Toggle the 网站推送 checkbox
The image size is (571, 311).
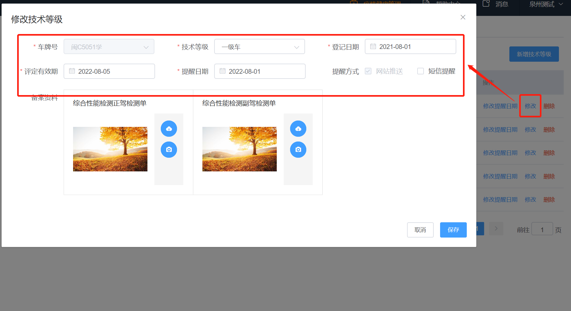[368, 71]
